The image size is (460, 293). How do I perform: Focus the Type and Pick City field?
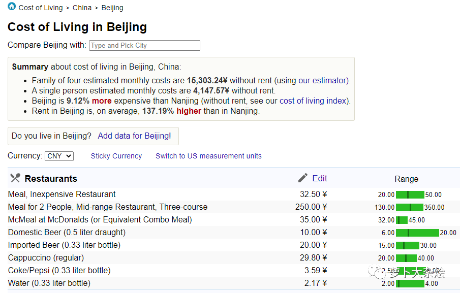coord(145,45)
